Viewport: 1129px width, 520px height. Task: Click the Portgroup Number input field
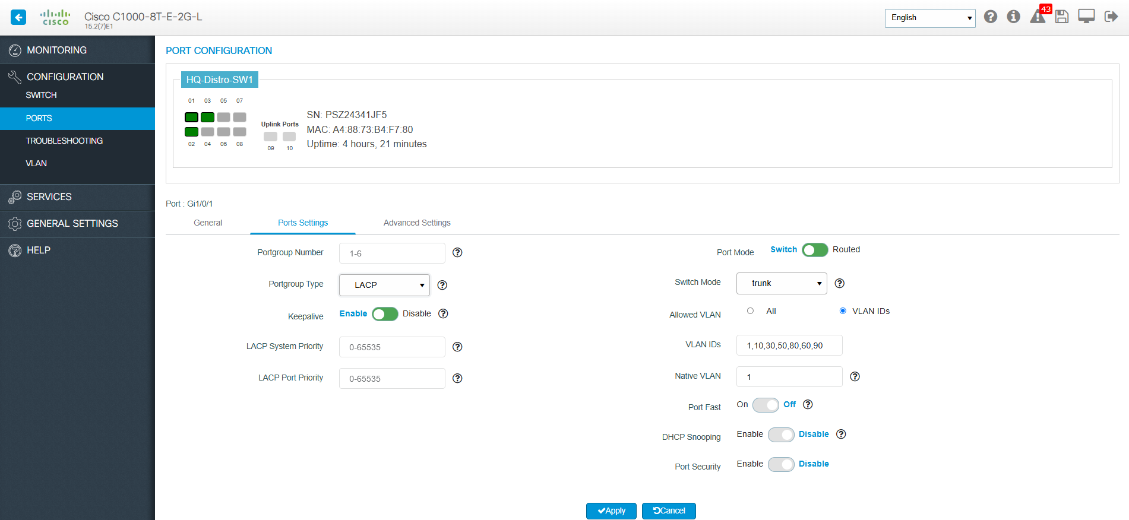[x=392, y=253]
